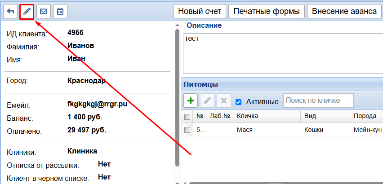Click the surname value Иванов
This screenshot has height=184, width=383.
[80, 46]
